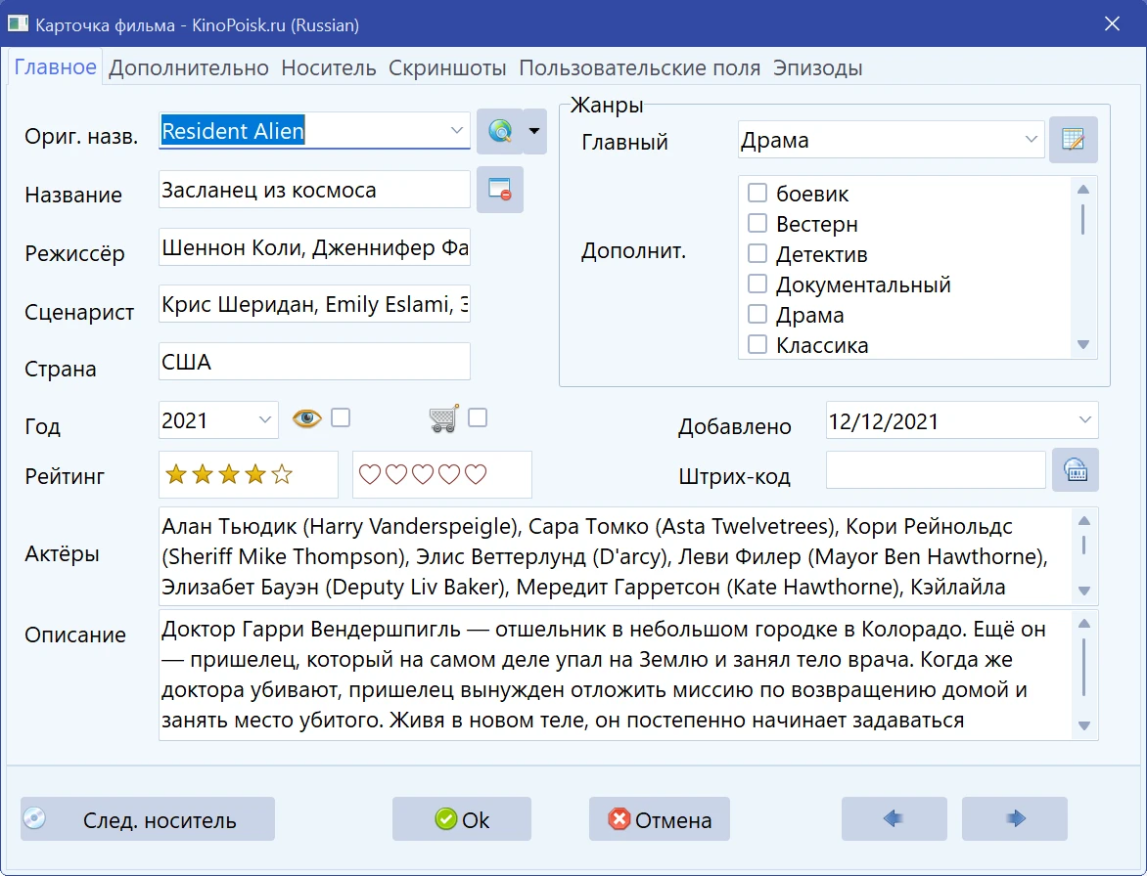Set rating to one star
The height and width of the screenshot is (876, 1147).
point(175,475)
